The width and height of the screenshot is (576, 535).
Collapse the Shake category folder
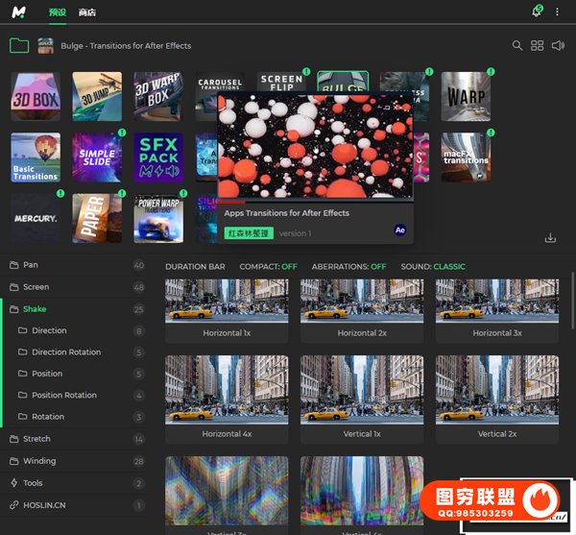(35, 308)
